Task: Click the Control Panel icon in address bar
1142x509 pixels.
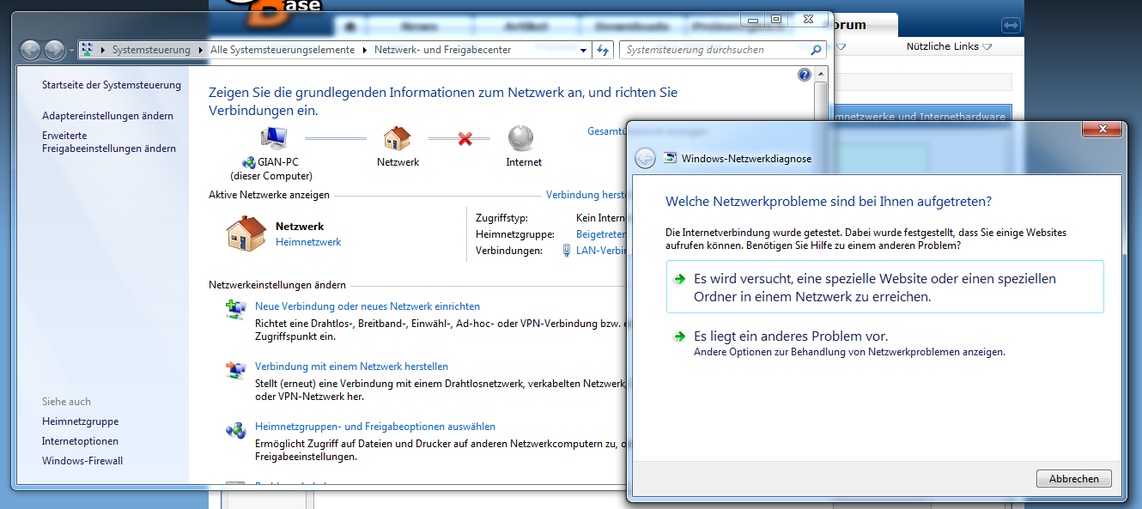Action: (x=87, y=50)
